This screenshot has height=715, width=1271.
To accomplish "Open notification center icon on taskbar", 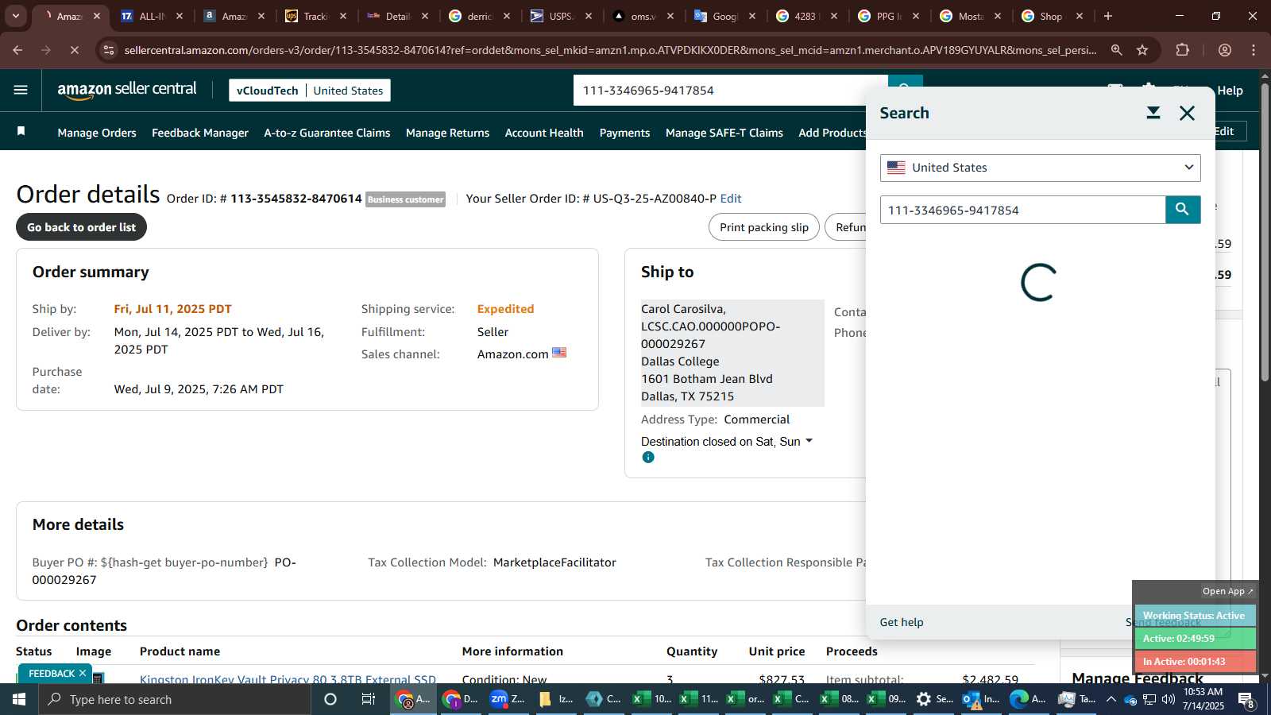I will pyautogui.click(x=1246, y=700).
